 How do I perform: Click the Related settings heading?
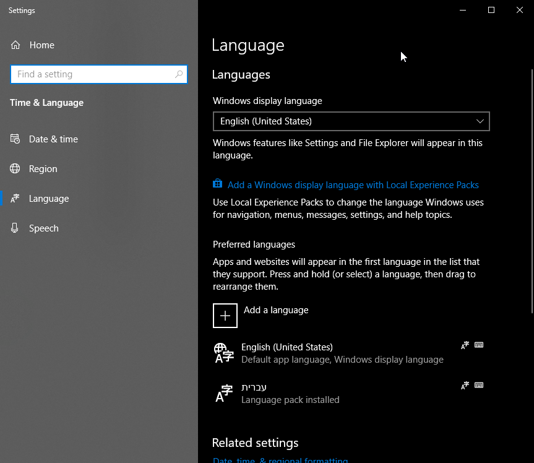click(x=255, y=443)
